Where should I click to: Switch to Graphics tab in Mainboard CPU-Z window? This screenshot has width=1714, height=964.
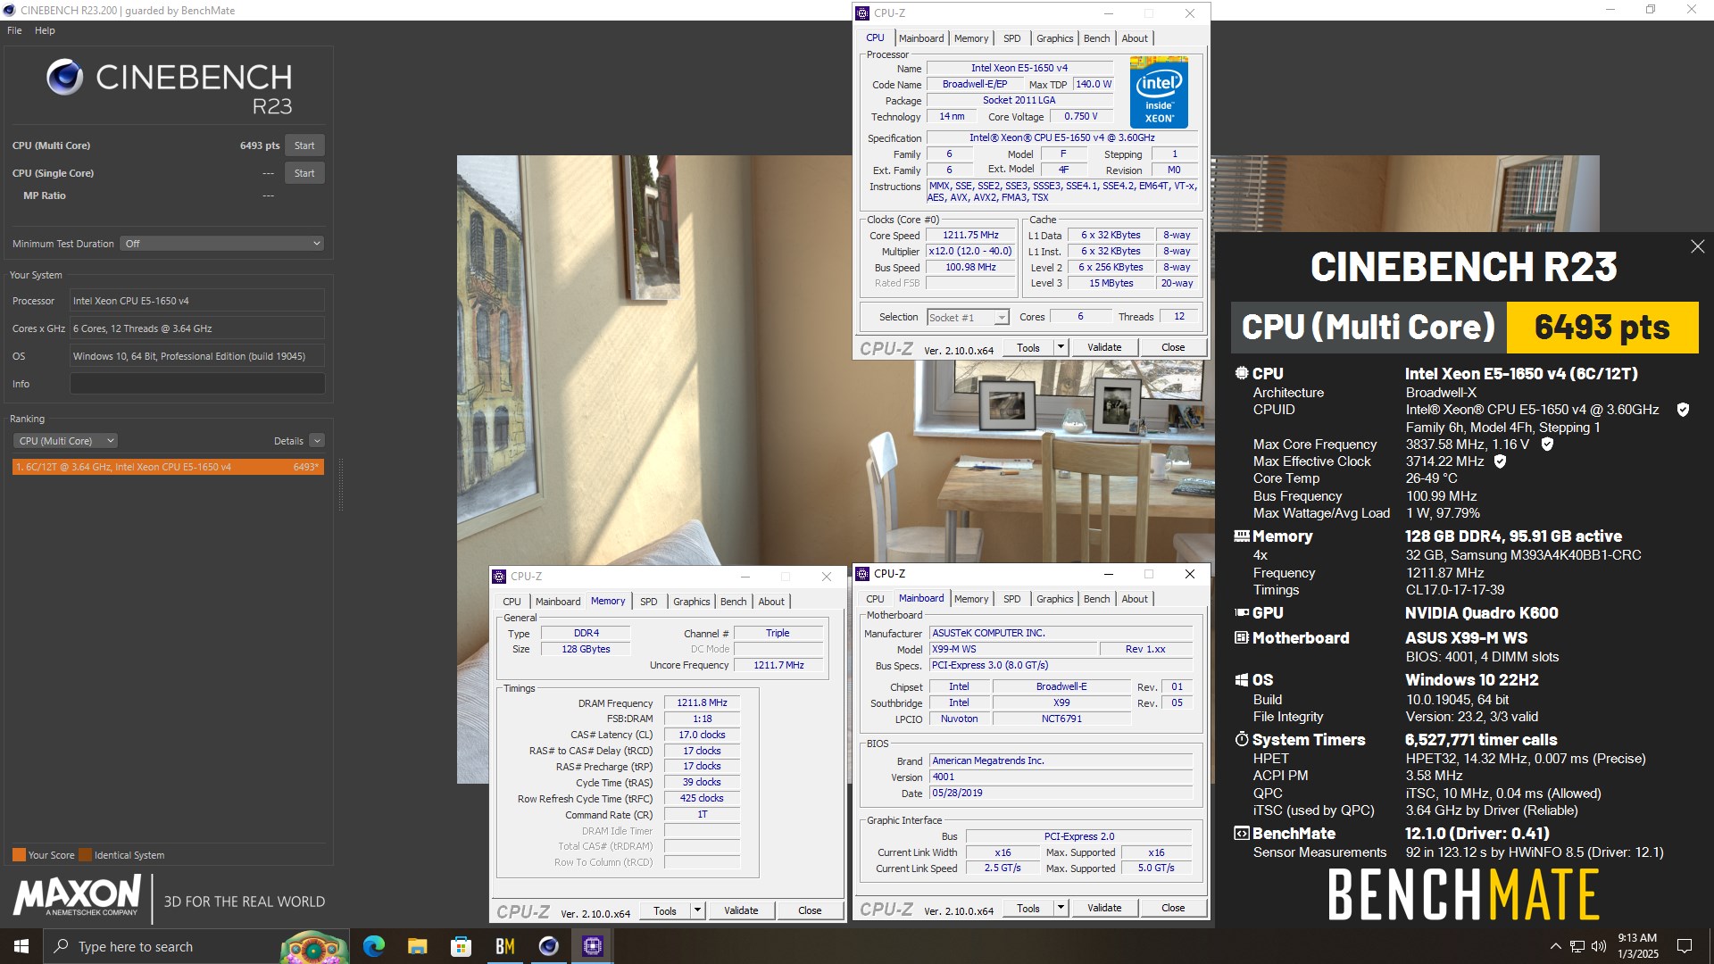click(1054, 599)
